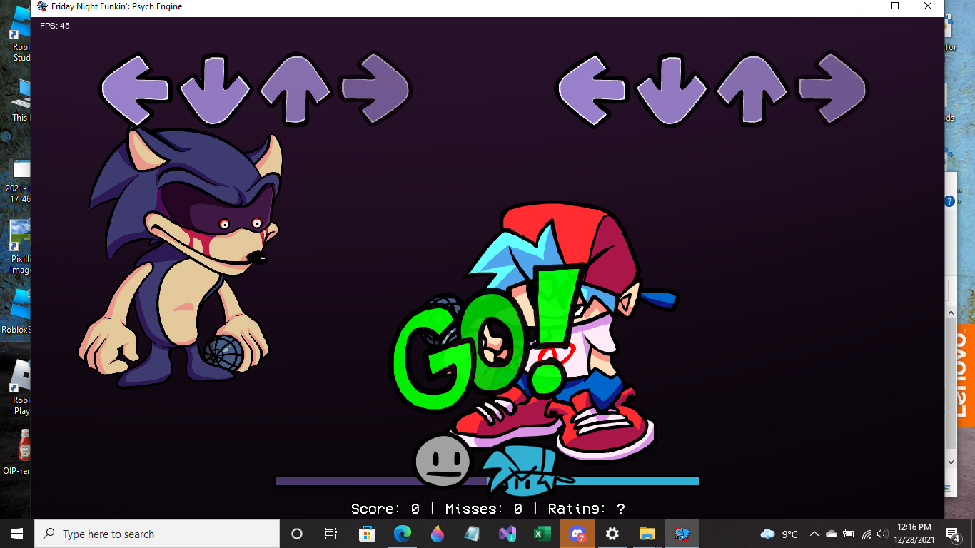Viewport: 975px width, 548px height.
Task: Select the This PC desktop icon
Action: tap(20, 100)
